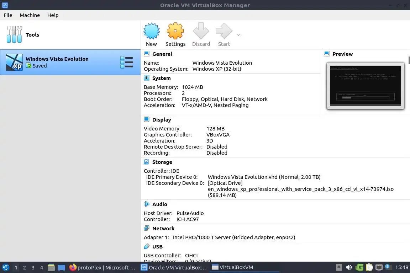410x273 pixels.
Task: Click the 'OHCI' USB controller value
Action: (191, 256)
